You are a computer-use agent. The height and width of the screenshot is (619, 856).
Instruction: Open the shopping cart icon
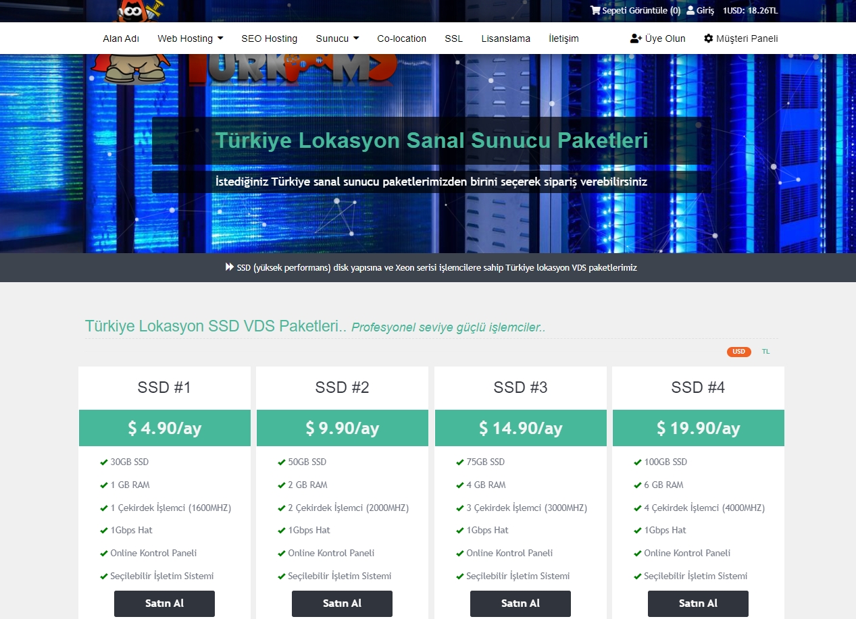[x=595, y=10]
